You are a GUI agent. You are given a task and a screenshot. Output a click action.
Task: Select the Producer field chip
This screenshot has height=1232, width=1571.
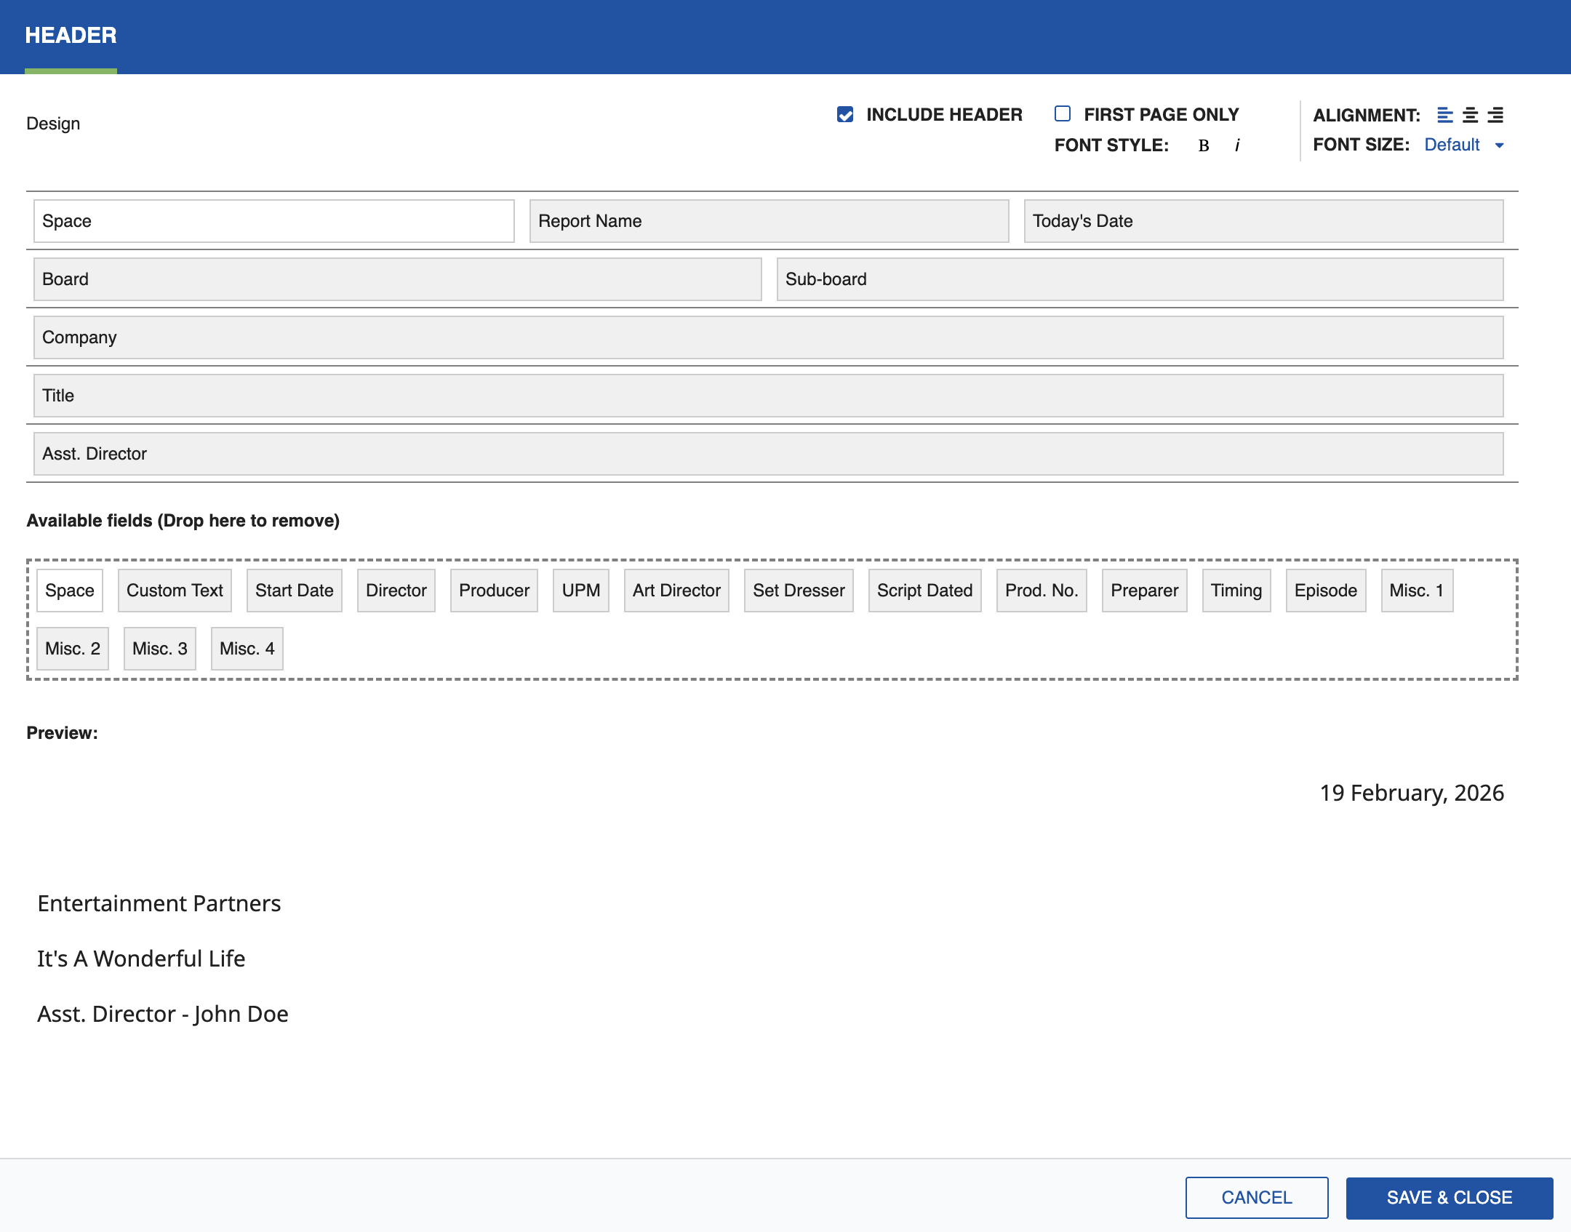pyautogui.click(x=494, y=591)
